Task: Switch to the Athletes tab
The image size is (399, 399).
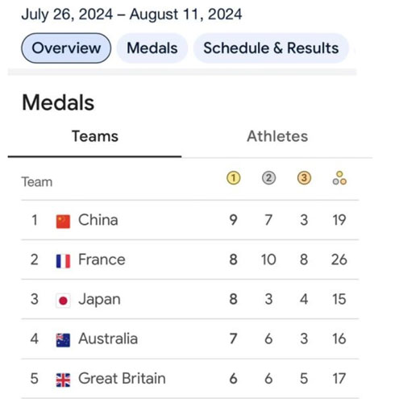Action: pyautogui.click(x=277, y=136)
